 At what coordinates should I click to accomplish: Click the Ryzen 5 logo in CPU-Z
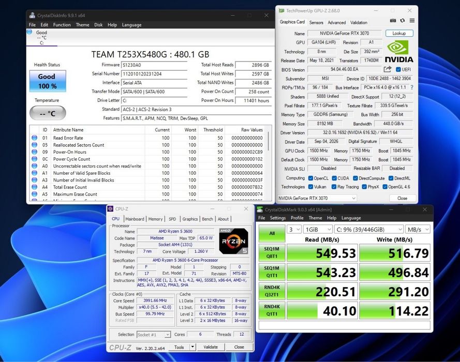coord(234,241)
